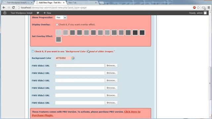212x119 pixels.
Task: Click the FWB Slide5 URL field
Action: coord(80,95)
